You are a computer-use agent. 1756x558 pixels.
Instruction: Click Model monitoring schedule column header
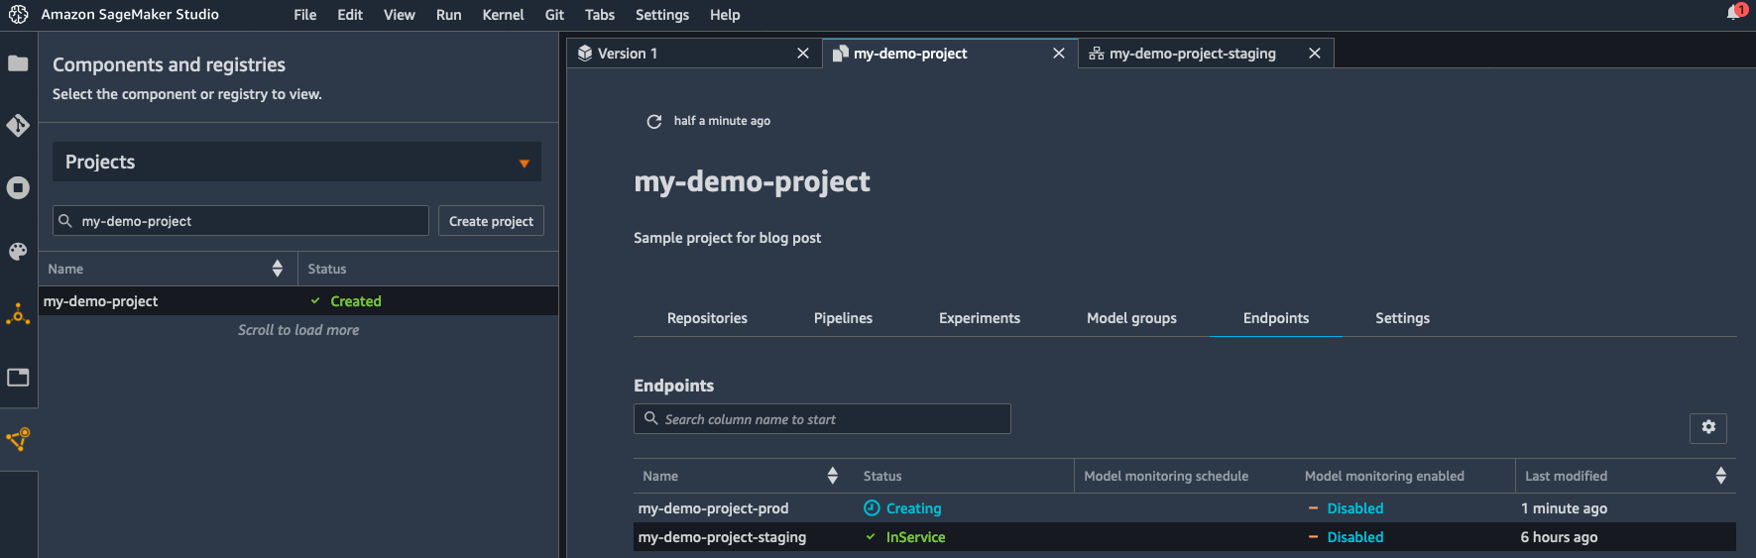[x=1166, y=476]
